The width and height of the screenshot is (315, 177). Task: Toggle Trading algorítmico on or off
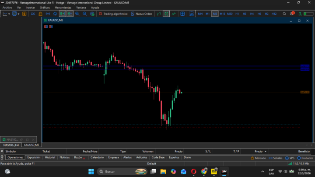[x=113, y=14]
